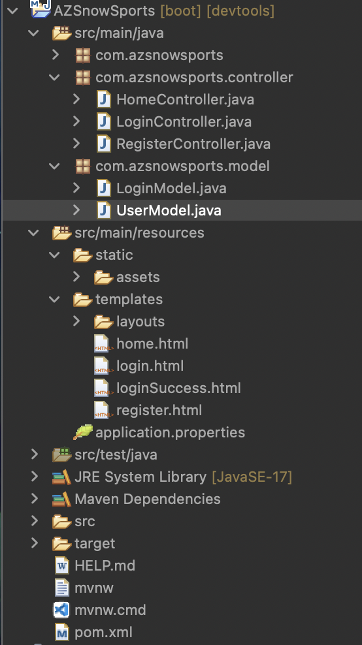
Task: Click the src/main/java source folder icon
Action: pyautogui.click(x=62, y=33)
